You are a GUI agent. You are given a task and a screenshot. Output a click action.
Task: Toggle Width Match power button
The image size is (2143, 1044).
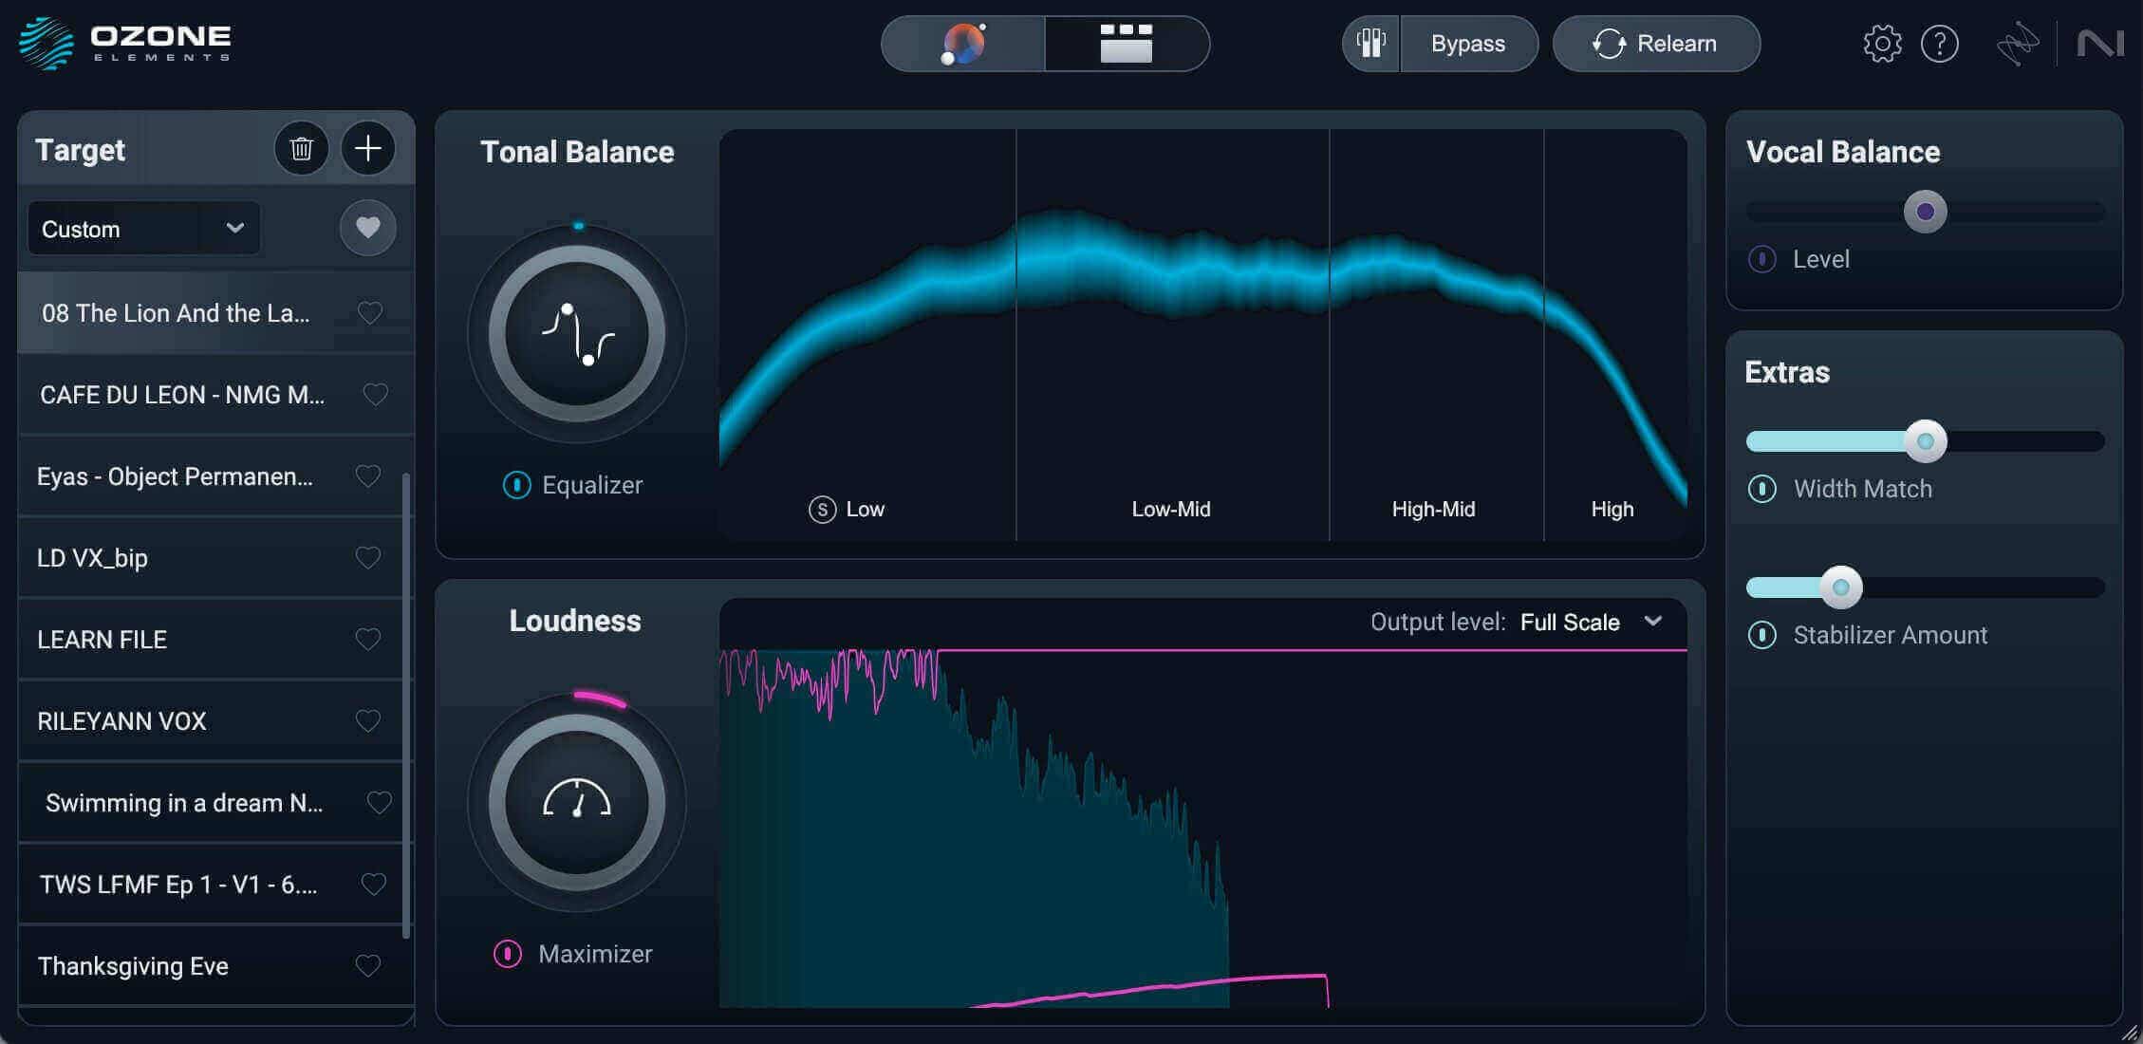(1762, 489)
